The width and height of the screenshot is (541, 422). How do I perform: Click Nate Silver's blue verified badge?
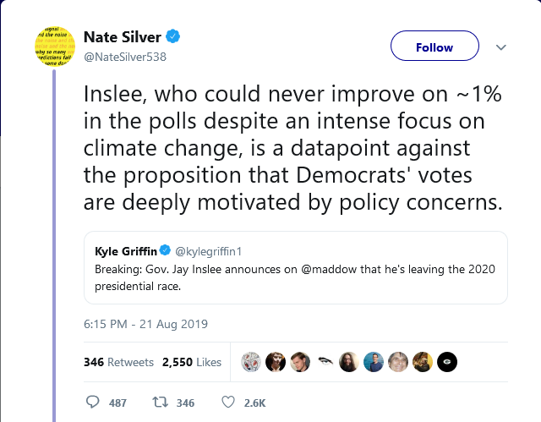click(172, 36)
